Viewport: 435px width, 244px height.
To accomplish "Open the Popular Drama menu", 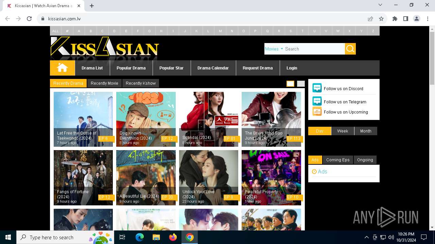I will [131, 68].
